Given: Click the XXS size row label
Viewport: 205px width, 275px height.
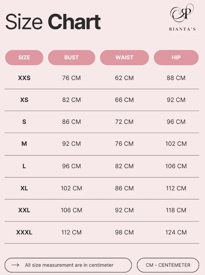Looking at the screenshot, I should pyautogui.click(x=24, y=78).
